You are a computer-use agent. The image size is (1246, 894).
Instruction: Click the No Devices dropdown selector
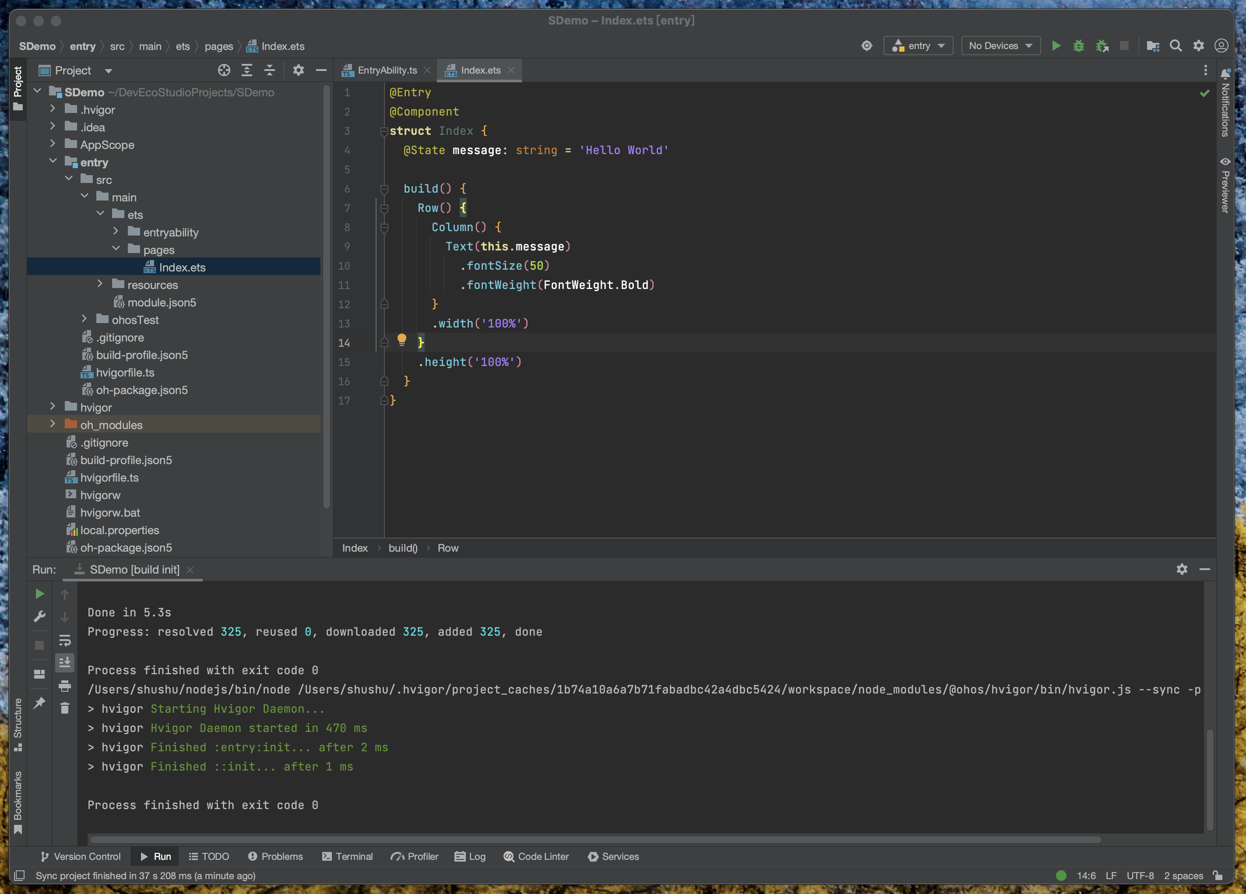pyautogui.click(x=1000, y=46)
